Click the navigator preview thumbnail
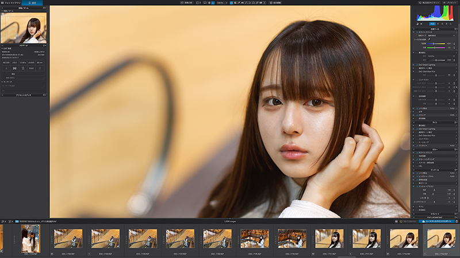 pos(24,28)
